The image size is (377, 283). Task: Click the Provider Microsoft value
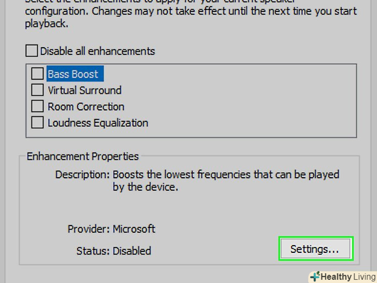[x=134, y=229]
